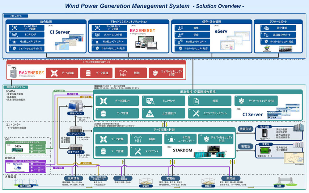Select the 風車SCADA computer icon
Image resolution: width=309 pixels, height=193 pixels.
75,106
